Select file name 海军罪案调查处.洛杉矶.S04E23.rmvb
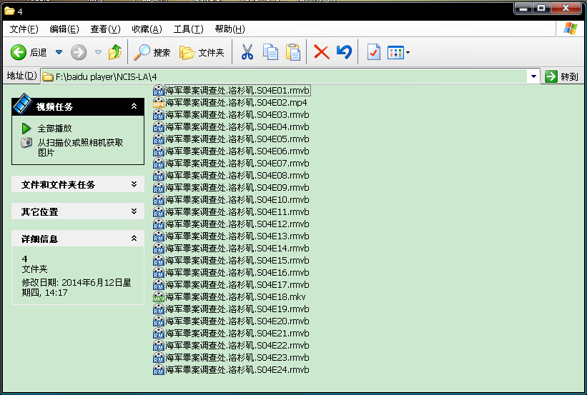 pos(237,358)
